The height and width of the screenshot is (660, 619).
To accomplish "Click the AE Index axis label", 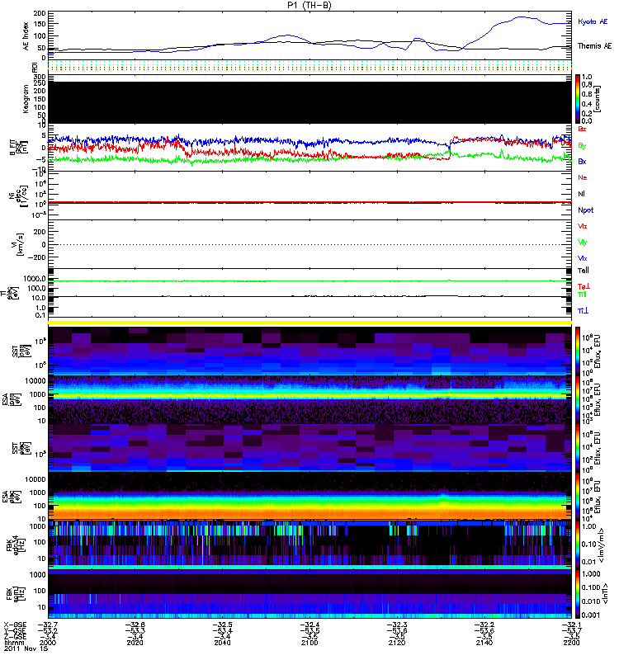I will 26,36.
